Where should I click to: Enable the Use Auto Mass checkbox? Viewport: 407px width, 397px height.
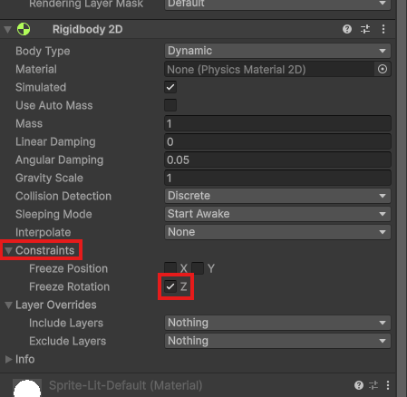[x=170, y=105]
